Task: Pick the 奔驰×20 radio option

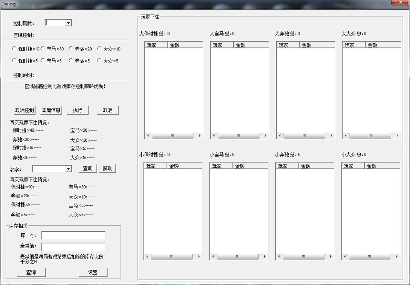Action: click(x=71, y=49)
